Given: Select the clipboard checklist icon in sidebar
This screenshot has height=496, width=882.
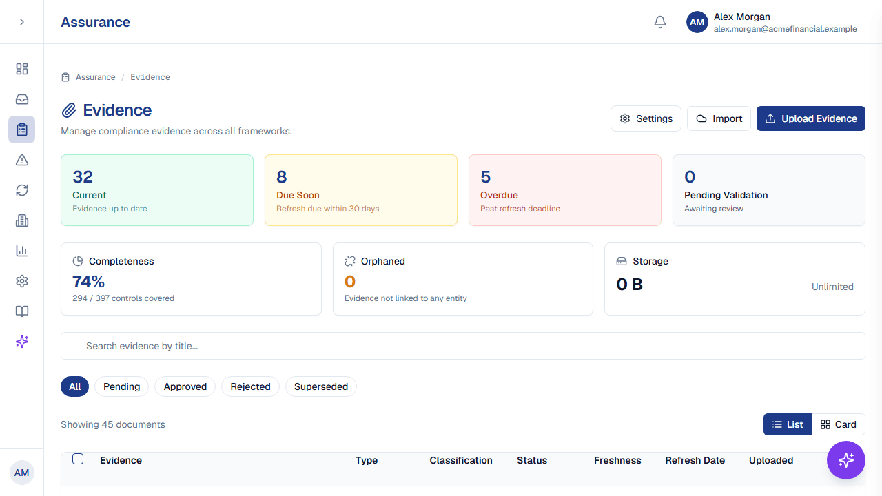Looking at the screenshot, I should 22,130.
